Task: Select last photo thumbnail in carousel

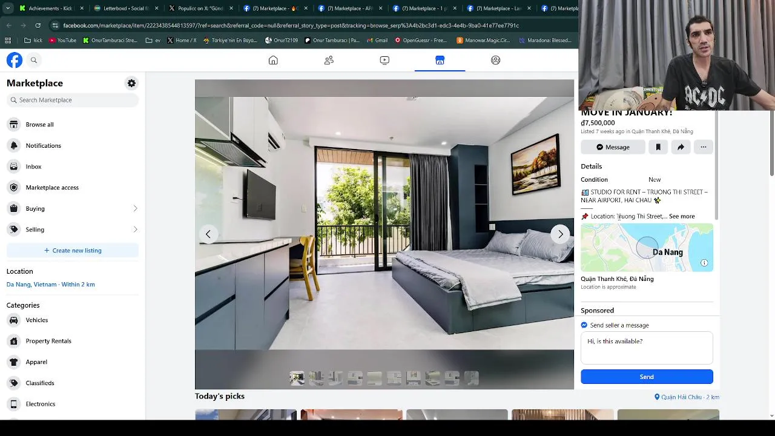Action: point(472,378)
